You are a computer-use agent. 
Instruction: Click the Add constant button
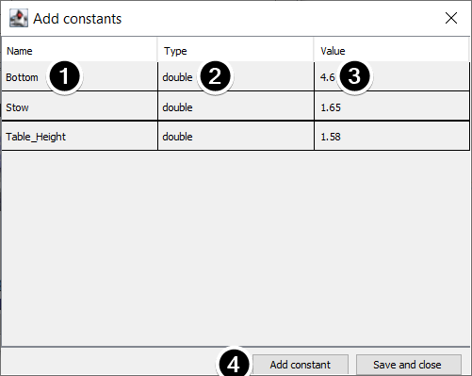tap(301, 365)
